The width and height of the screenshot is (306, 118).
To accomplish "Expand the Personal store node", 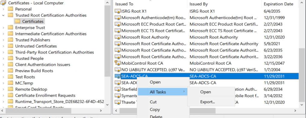I will point(3,9).
